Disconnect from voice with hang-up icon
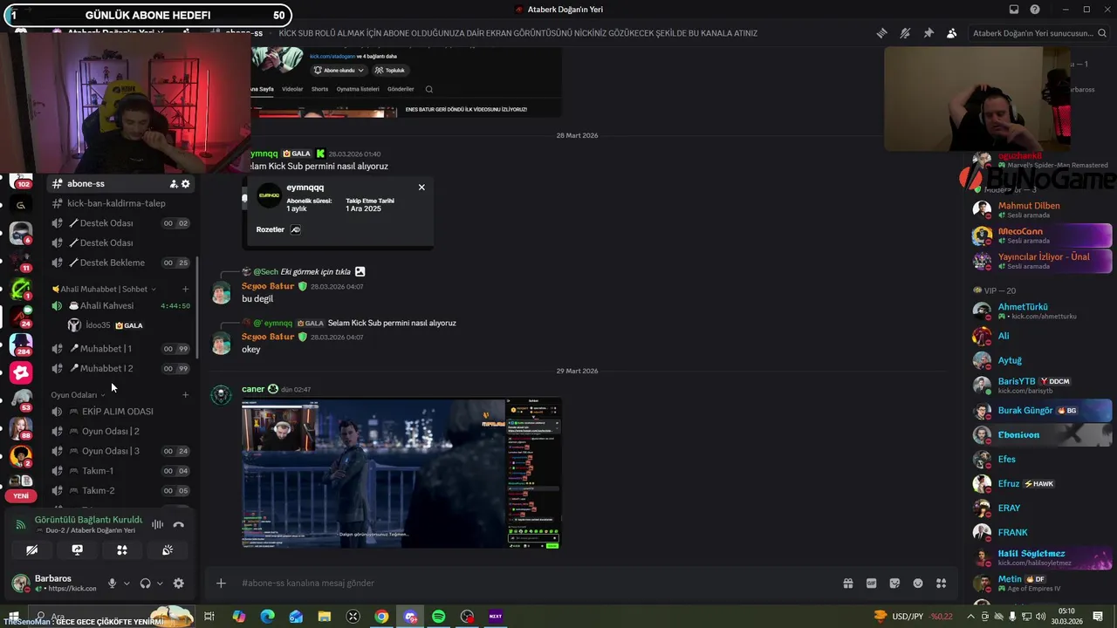Viewport: 1117px width, 628px height. [178, 524]
